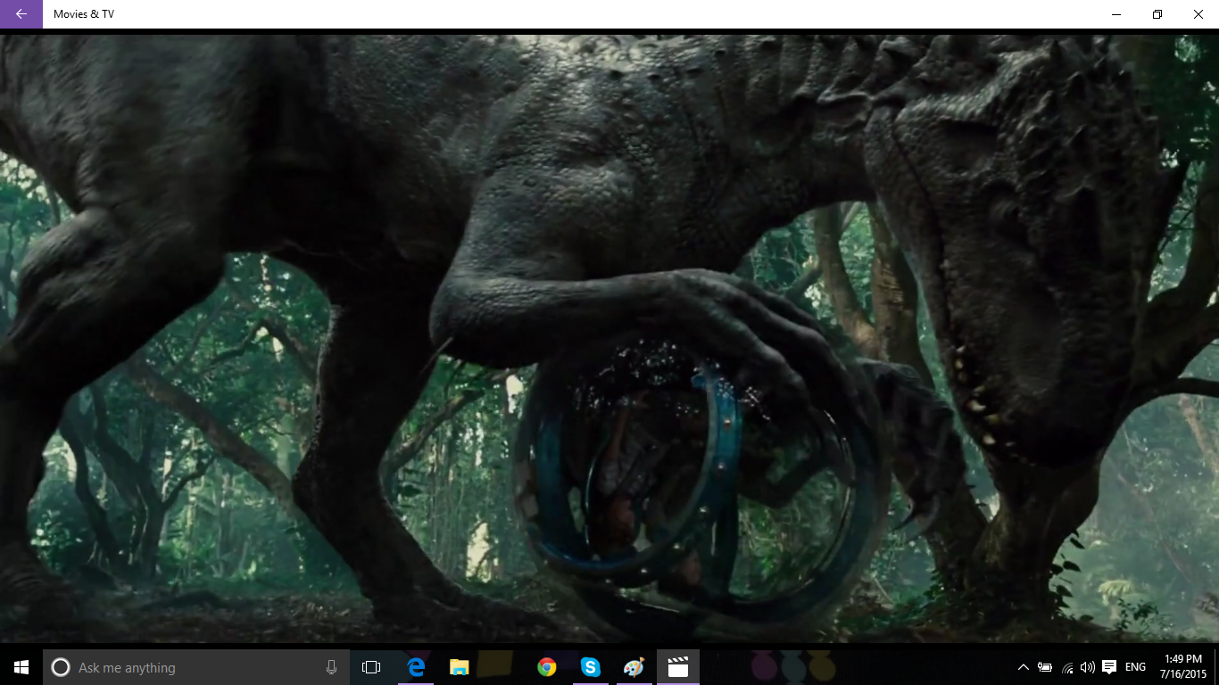Open the Action Center notifications icon
The image size is (1219, 685).
(x=1109, y=667)
